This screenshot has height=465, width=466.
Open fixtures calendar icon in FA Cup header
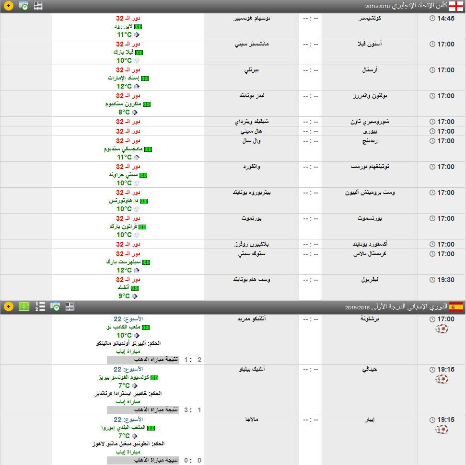click(x=23, y=6)
